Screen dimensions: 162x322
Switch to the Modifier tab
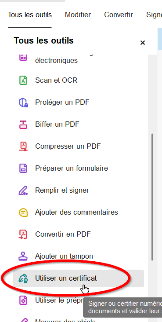[x=78, y=15]
